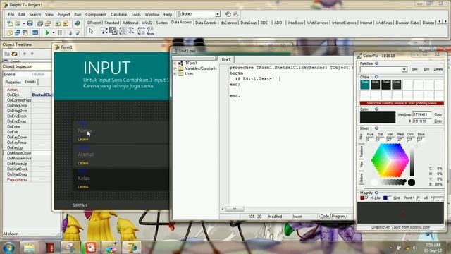Click the View Form toolbar icon

click(x=18, y=33)
